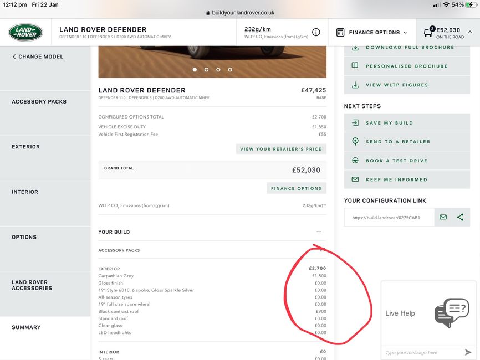
Task: Select the second carousel dot
Action: (206, 70)
